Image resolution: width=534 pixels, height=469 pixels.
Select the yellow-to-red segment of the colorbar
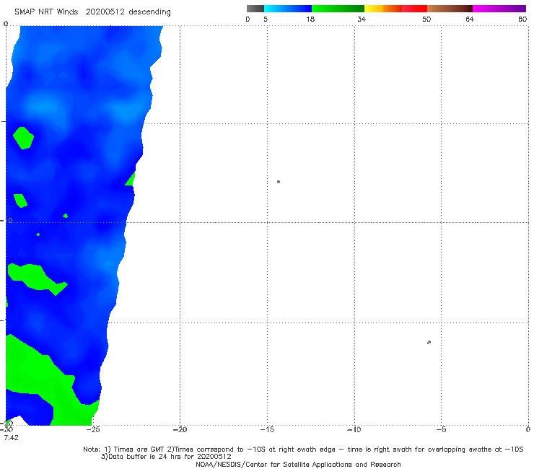(395, 9)
